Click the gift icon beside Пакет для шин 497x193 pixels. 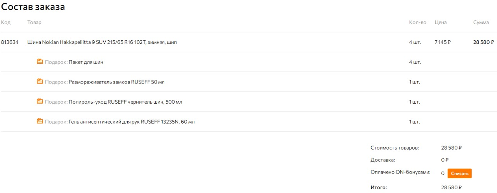tap(40, 62)
